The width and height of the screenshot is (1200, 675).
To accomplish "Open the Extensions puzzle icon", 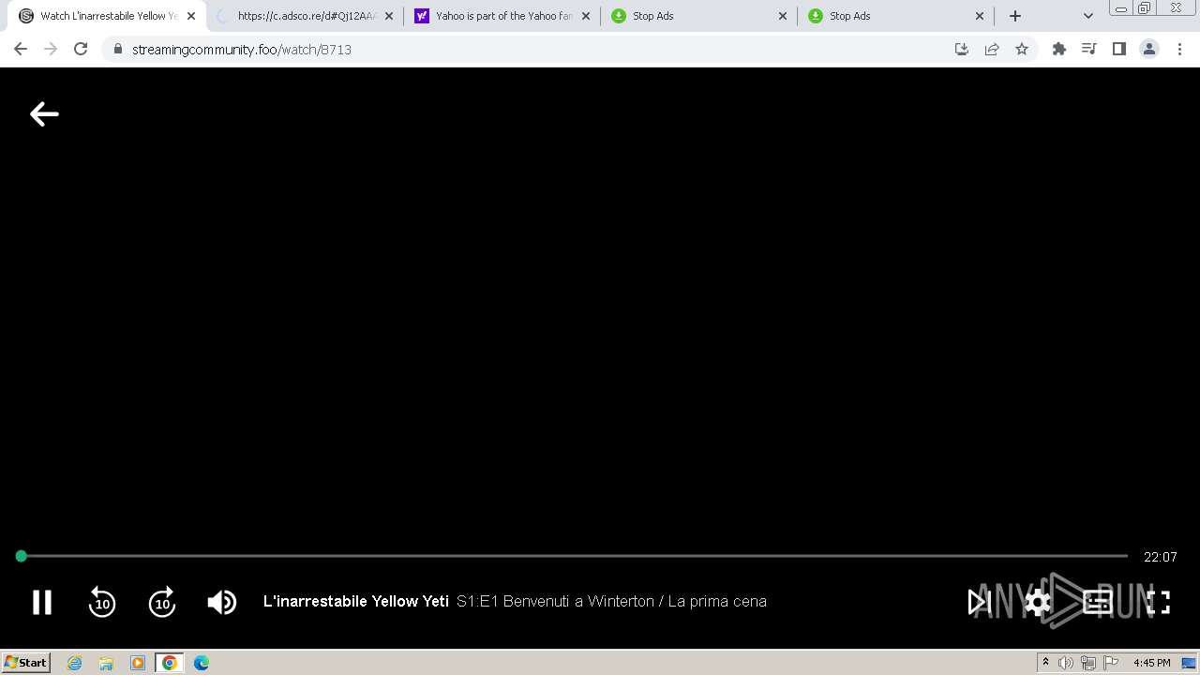I will [x=1059, y=49].
